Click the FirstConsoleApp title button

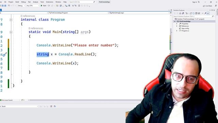[x=104, y=2]
